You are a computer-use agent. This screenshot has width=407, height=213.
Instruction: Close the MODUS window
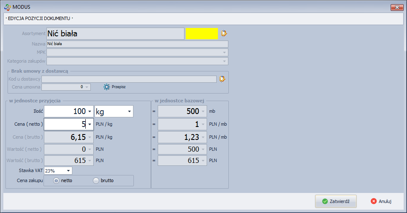tap(397, 7)
